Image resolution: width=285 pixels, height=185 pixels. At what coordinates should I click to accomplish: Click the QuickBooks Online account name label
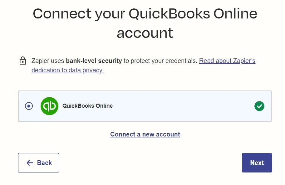click(x=87, y=106)
